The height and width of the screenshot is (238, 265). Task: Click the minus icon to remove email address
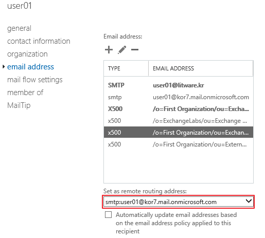(x=135, y=50)
